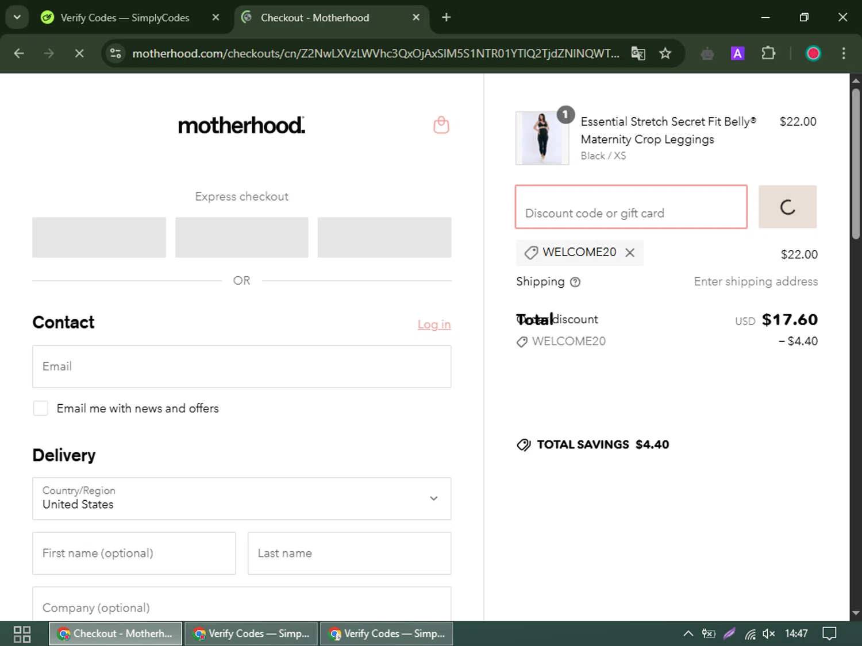The width and height of the screenshot is (862, 646).
Task: Remove the WELCOME20 discount code tag
Action: 630,253
